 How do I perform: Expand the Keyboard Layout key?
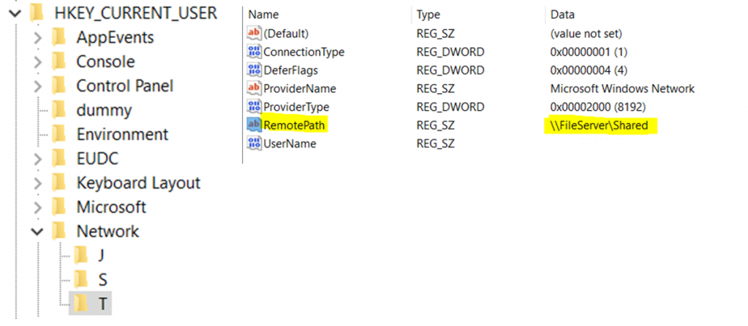click(38, 183)
